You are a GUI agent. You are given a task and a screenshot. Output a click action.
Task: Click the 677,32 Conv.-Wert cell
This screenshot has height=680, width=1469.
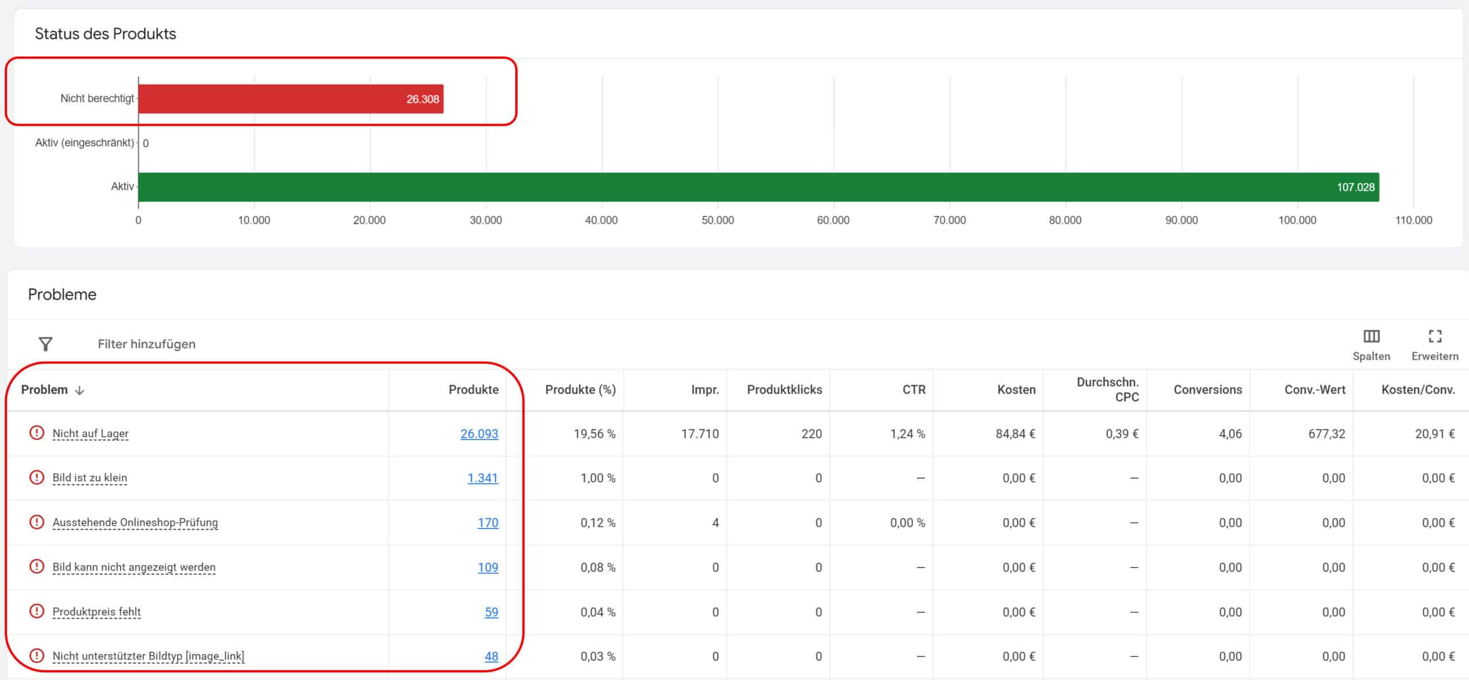pos(1327,434)
